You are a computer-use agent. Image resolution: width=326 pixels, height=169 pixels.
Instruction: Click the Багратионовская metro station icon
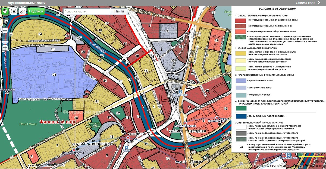coord(73,149)
